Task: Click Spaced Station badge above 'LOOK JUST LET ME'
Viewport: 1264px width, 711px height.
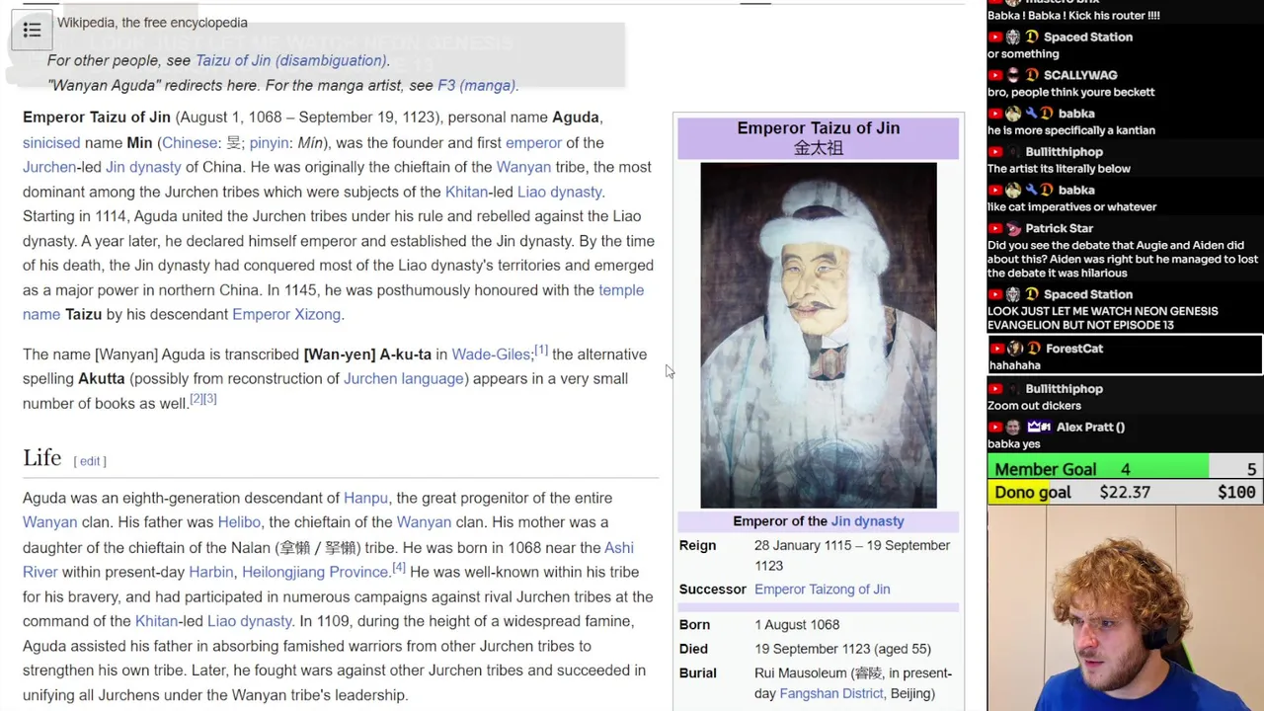Action: (x=1031, y=294)
